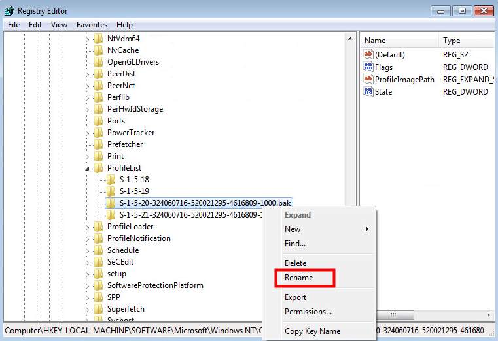The width and height of the screenshot is (498, 341).
Task: Choose Find... in the context menu
Action: 319,244
